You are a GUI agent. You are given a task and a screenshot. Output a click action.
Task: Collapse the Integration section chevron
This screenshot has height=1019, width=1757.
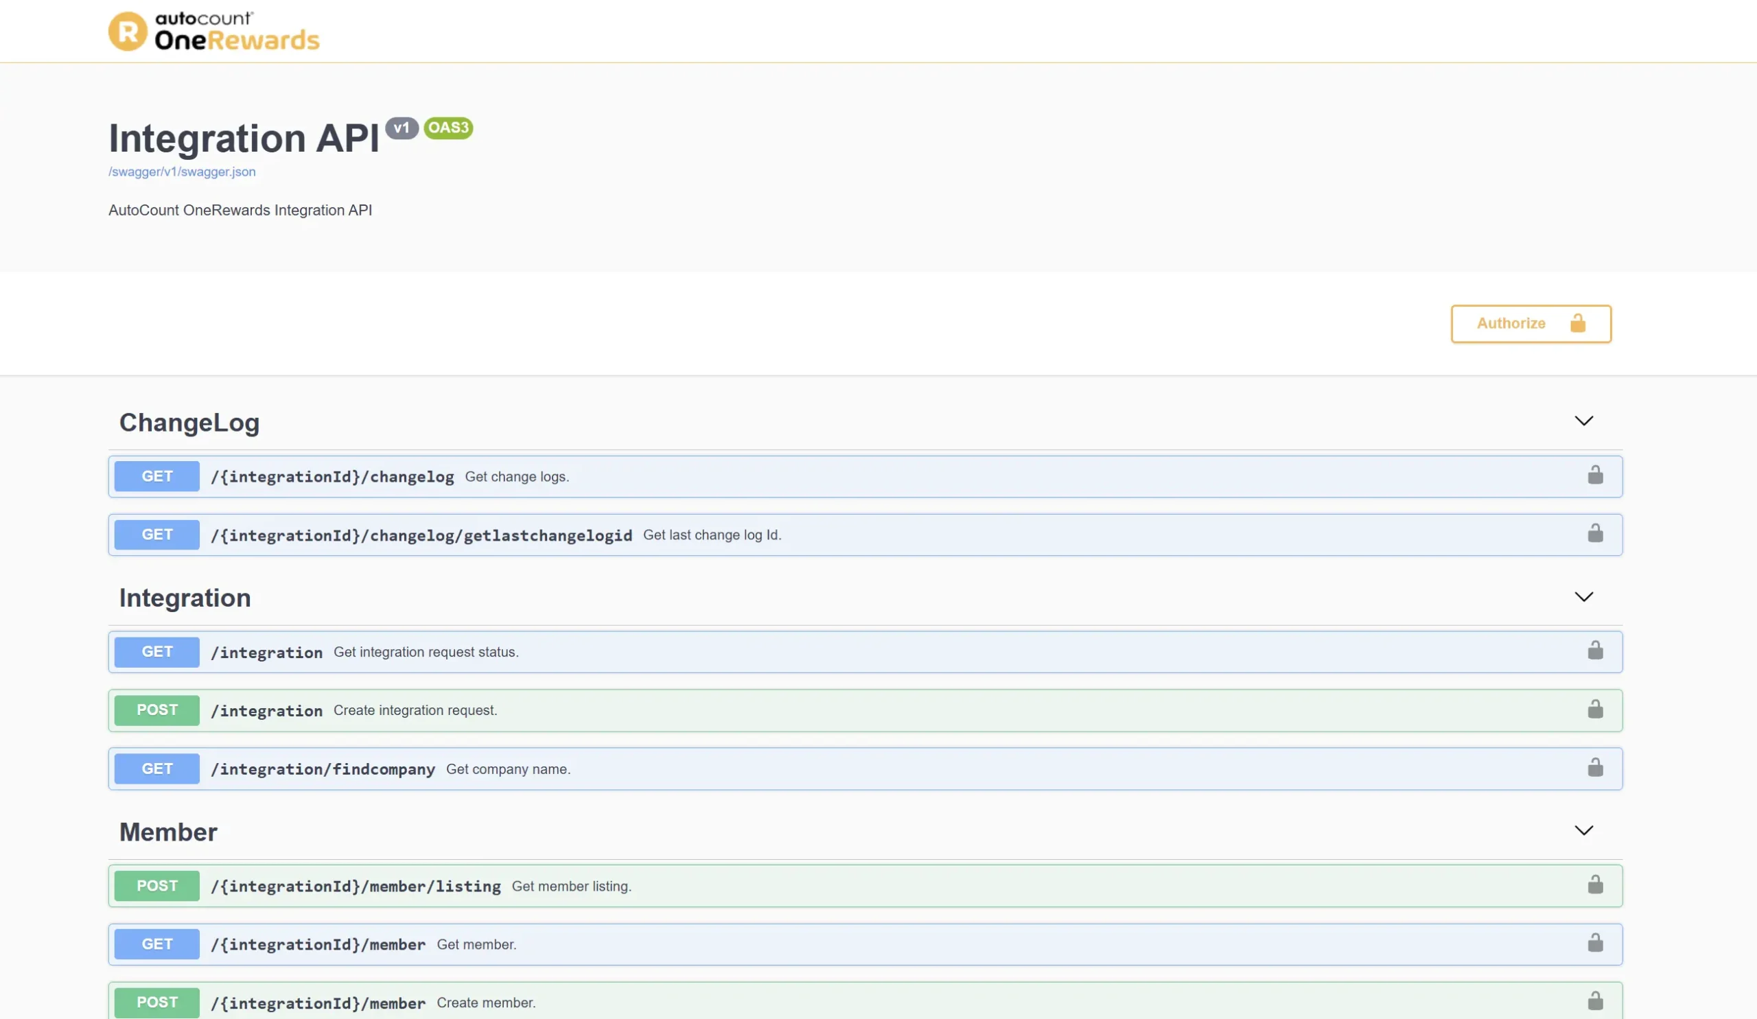pyautogui.click(x=1584, y=596)
